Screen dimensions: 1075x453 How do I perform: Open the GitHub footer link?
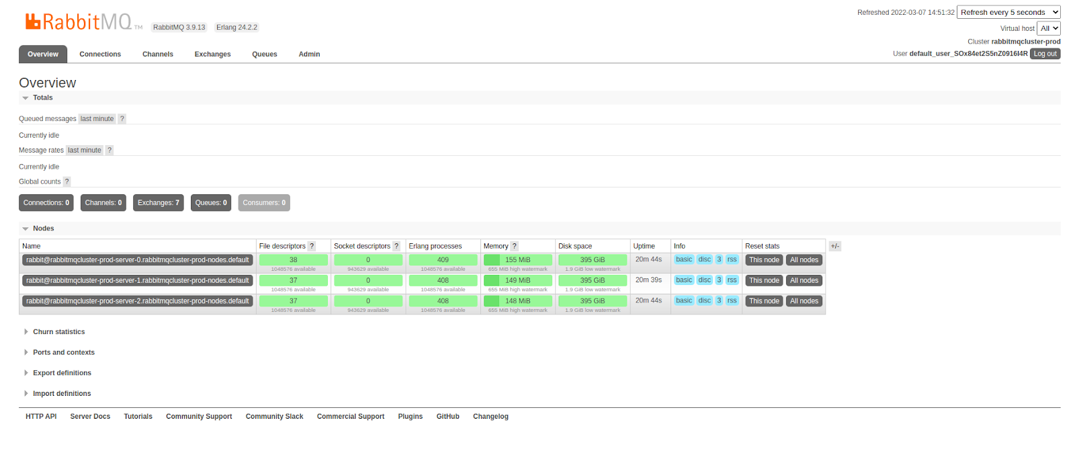(448, 417)
